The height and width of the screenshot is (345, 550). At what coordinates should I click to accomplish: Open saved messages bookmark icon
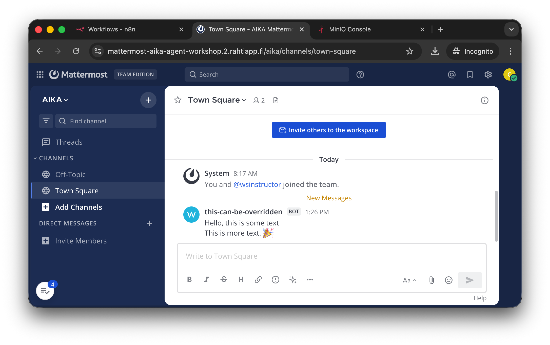click(x=470, y=74)
